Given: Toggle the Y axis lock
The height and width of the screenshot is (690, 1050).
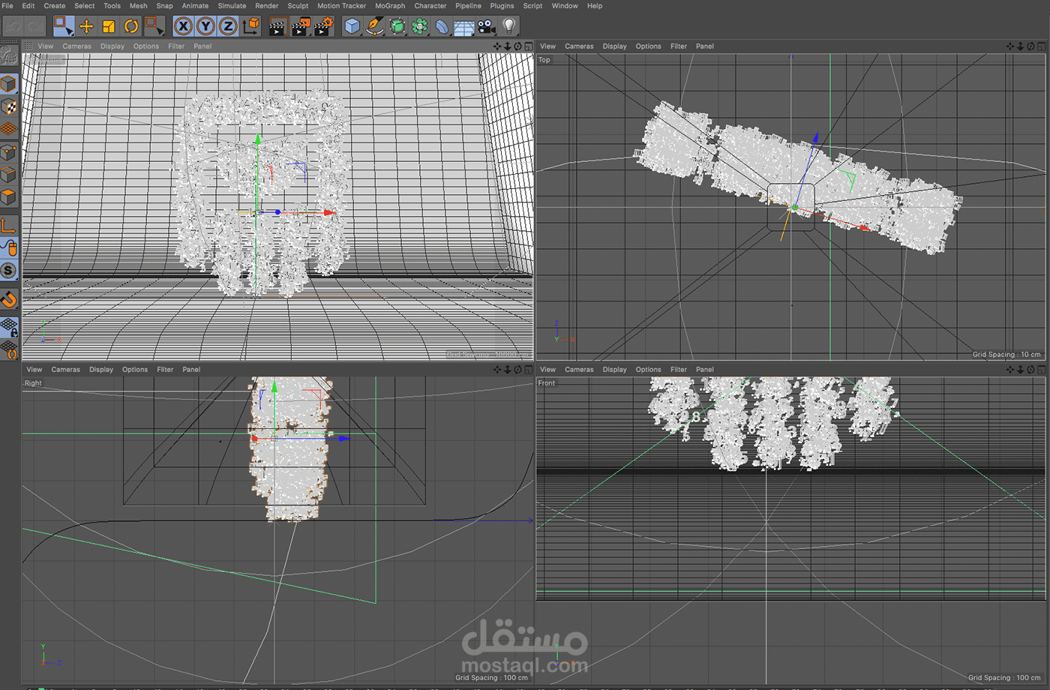Looking at the screenshot, I should pos(205,27).
